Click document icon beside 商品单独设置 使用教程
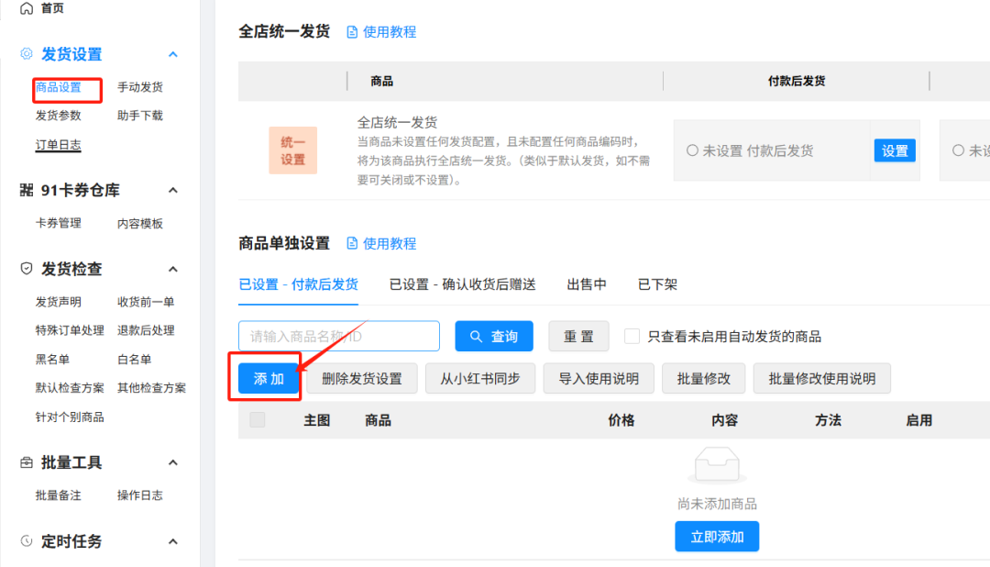Screen dimensions: 990x567 click(352, 243)
